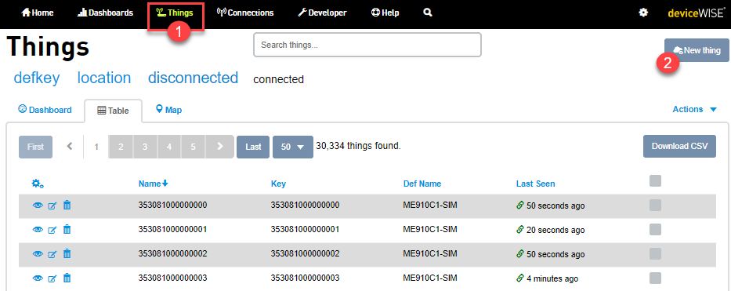Check the box for row 353081000000000
Image resolution: width=731 pixels, height=291 pixels.
coord(656,205)
